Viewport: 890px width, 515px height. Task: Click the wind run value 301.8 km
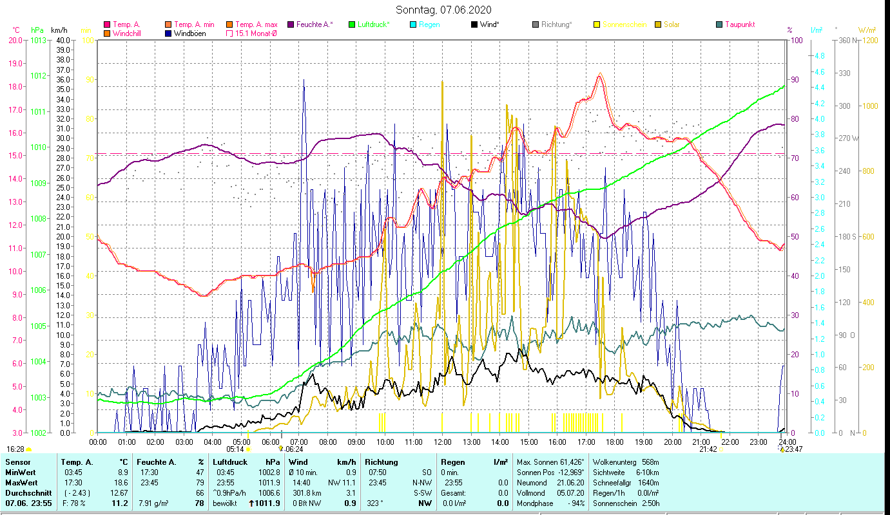(x=305, y=493)
